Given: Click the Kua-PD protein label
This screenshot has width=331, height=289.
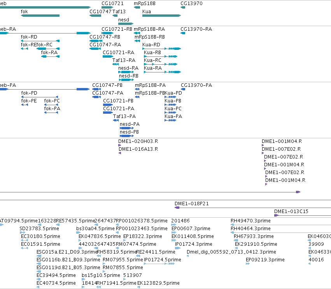Looking at the screenshot, I should point(173,93).
